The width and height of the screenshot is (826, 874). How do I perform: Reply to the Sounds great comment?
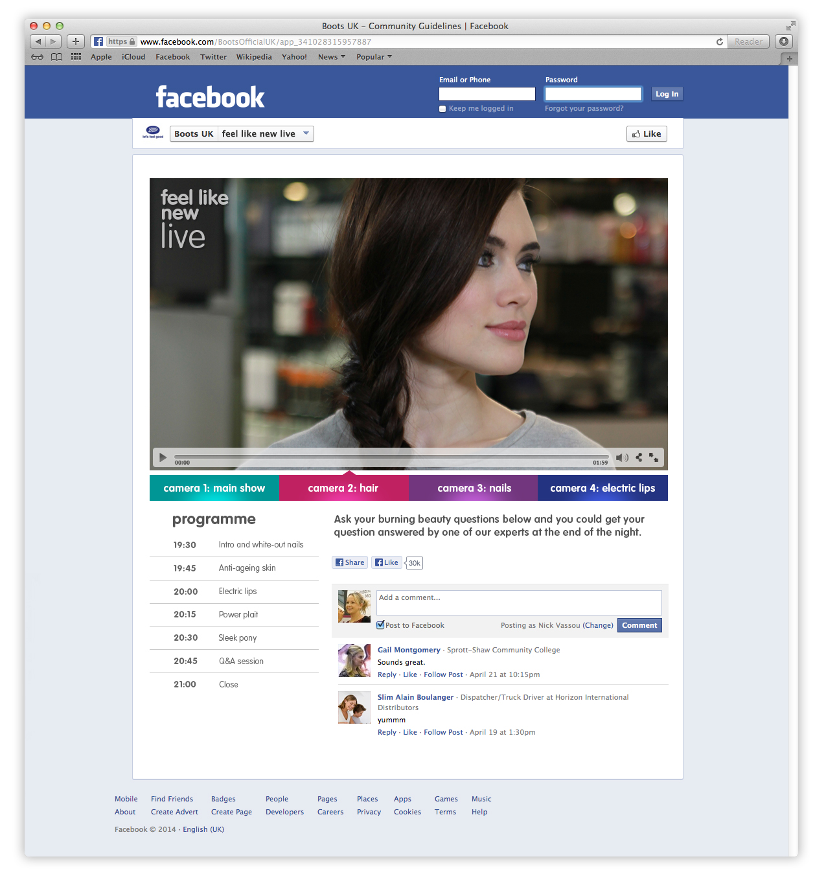387,674
